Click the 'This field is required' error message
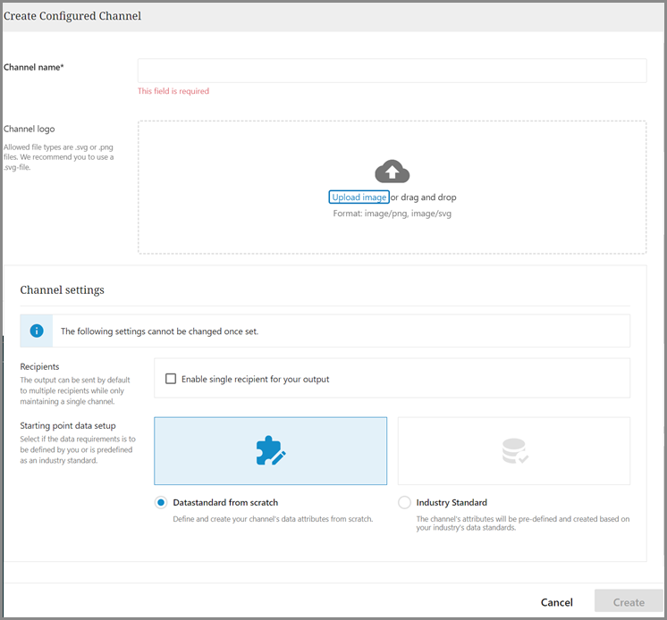 [x=173, y=91]
